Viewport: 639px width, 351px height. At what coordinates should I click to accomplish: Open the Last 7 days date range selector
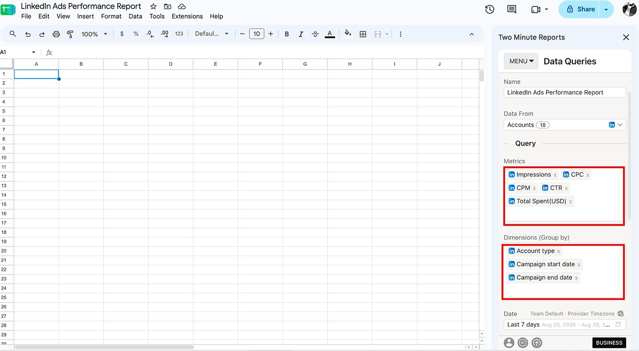[565, 324]
